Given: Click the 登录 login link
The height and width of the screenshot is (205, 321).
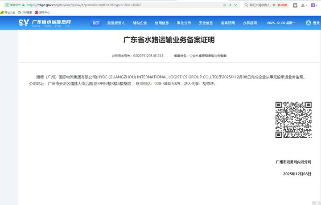Looking at the screenshot, I should 316,23.
